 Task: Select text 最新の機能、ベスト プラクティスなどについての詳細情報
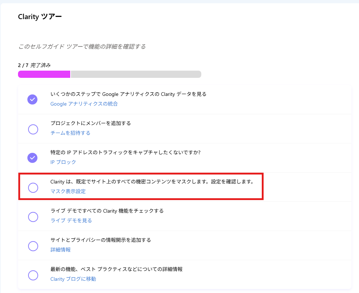[x=117, y=269]
